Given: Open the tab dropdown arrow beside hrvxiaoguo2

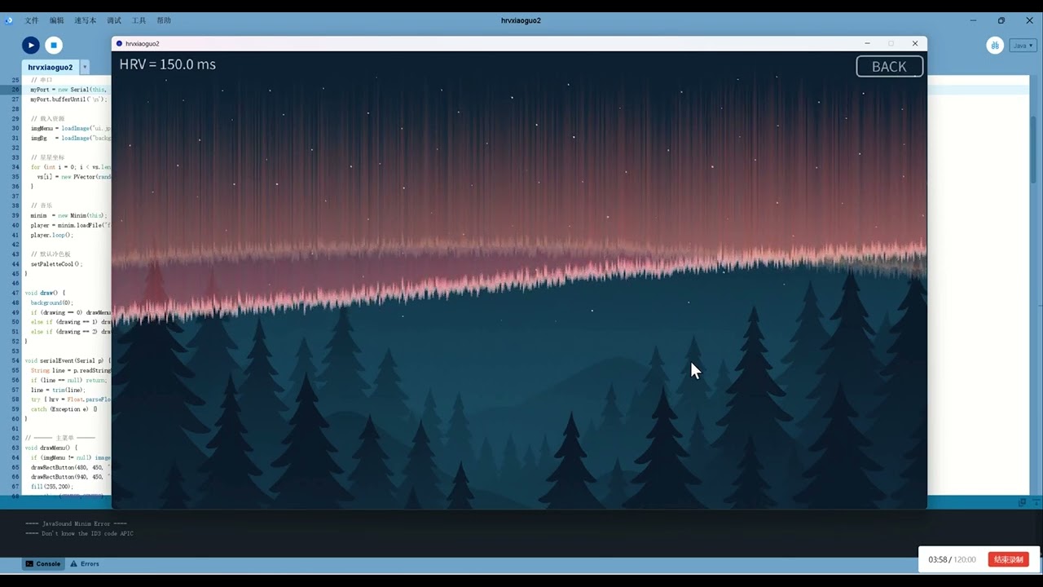Looking at the screenshot, I should tap(85, 67).
